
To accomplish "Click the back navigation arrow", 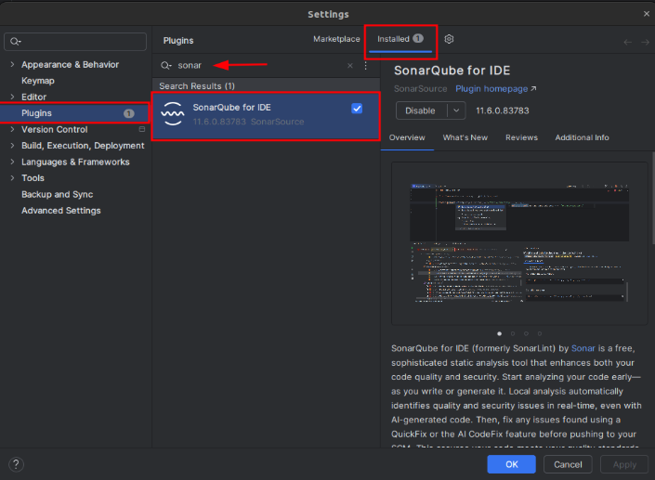I will point(627,42).
